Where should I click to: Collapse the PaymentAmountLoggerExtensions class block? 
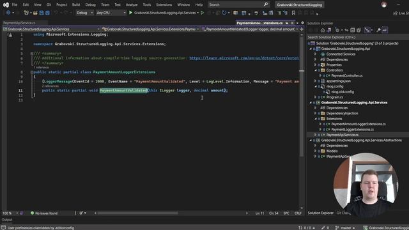[32, 72]
